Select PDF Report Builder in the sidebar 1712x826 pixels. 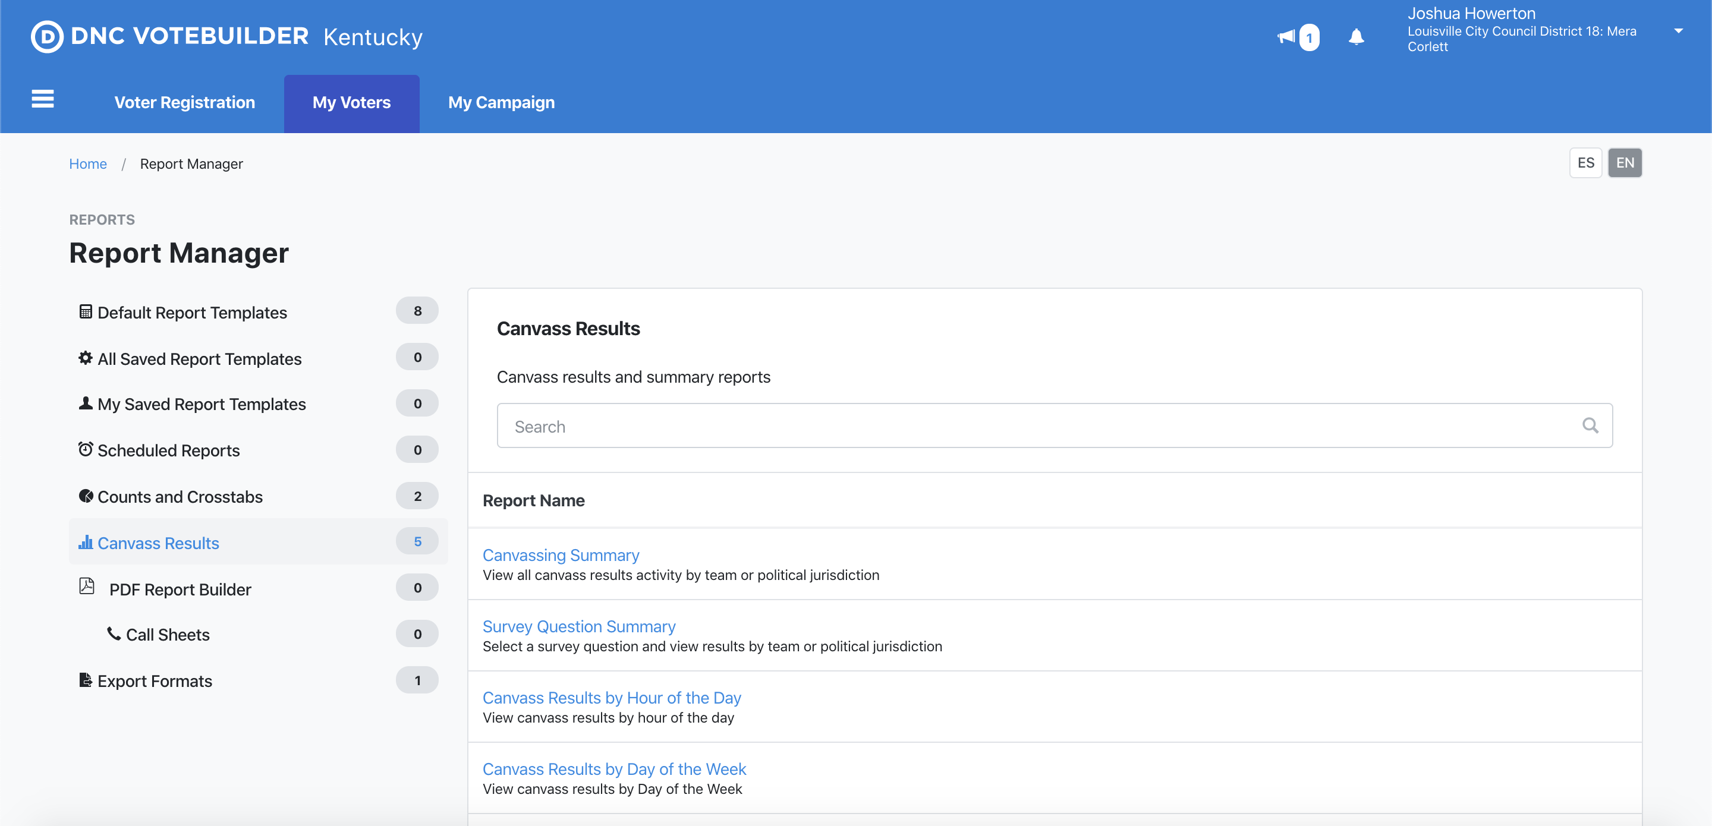[180, 589]
